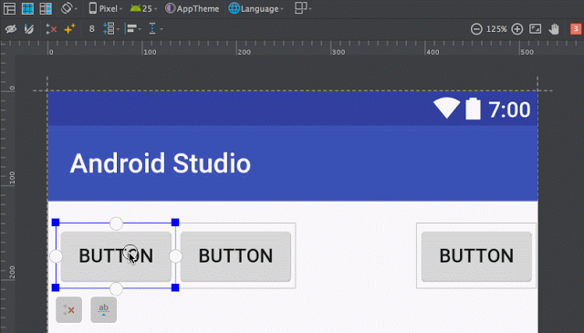
Task: Change the API version 25 dropdown
Action: (x=143, y=8)
